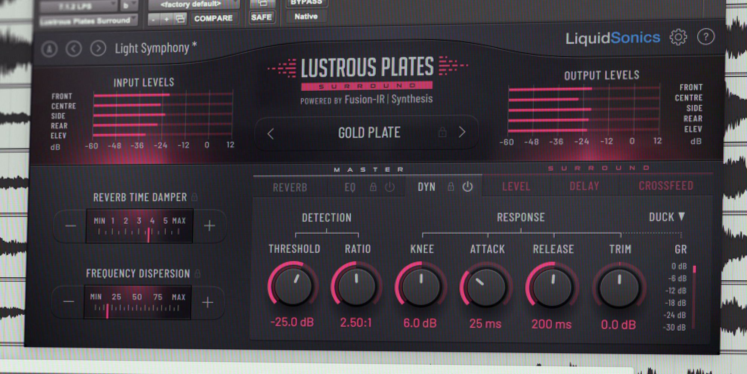Click the 6.0 dB knee value
The width and height of the screenshot is (747, 374).
point(420,323)
